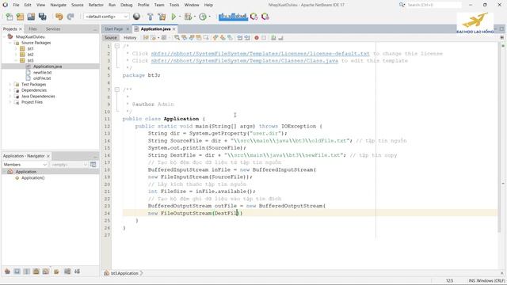Select the Java Dependencies node
The image size is (507, 285).
(38, 97)
